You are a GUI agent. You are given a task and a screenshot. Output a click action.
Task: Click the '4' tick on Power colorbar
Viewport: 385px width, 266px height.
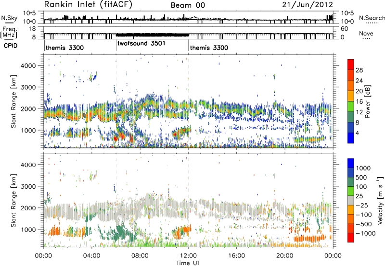click(x=358, y=133)
